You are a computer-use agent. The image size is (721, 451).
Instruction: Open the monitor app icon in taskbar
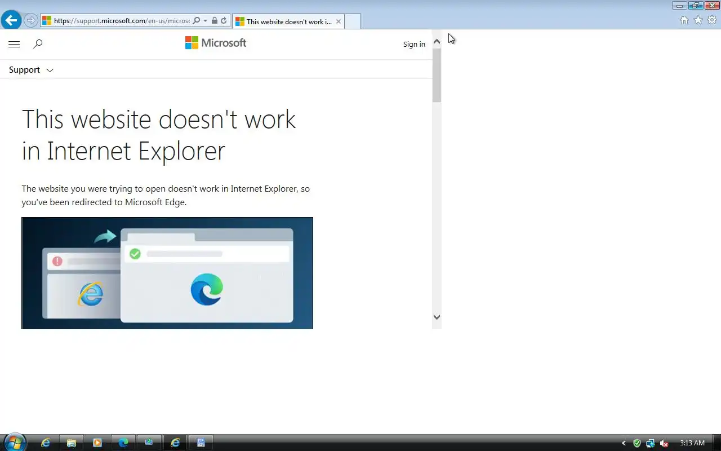149,443
